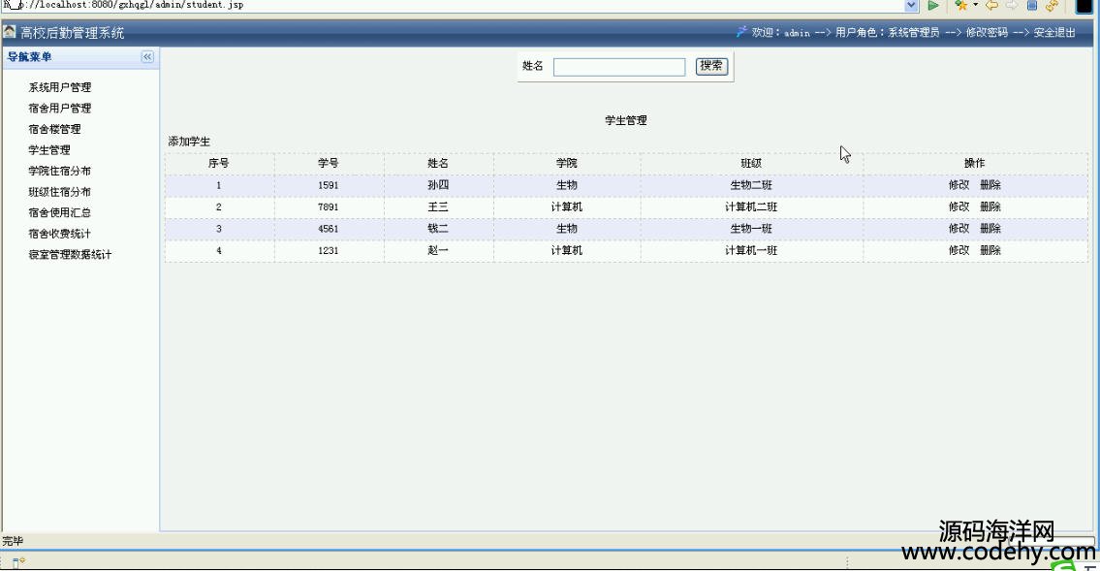Click the 高校后勤管理系统 title text
The width and height of the screenshot is (1100, 571).
click(x=73, y=33)
